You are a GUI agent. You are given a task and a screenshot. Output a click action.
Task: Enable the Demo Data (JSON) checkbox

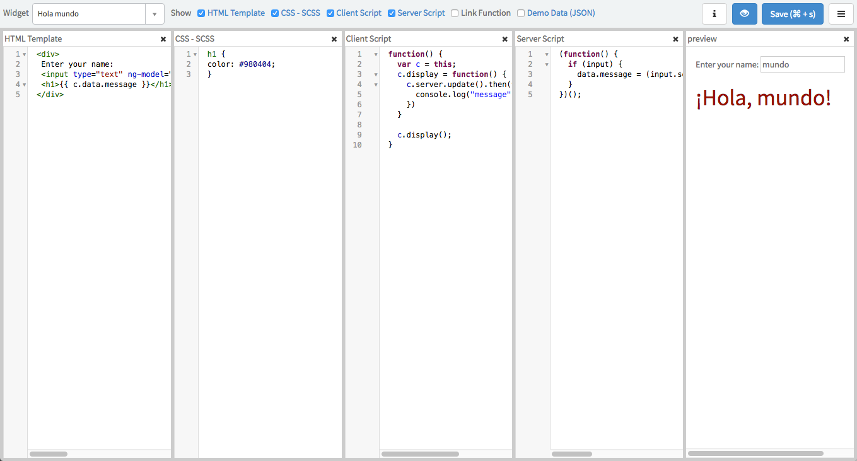click(x=521, y=13)
